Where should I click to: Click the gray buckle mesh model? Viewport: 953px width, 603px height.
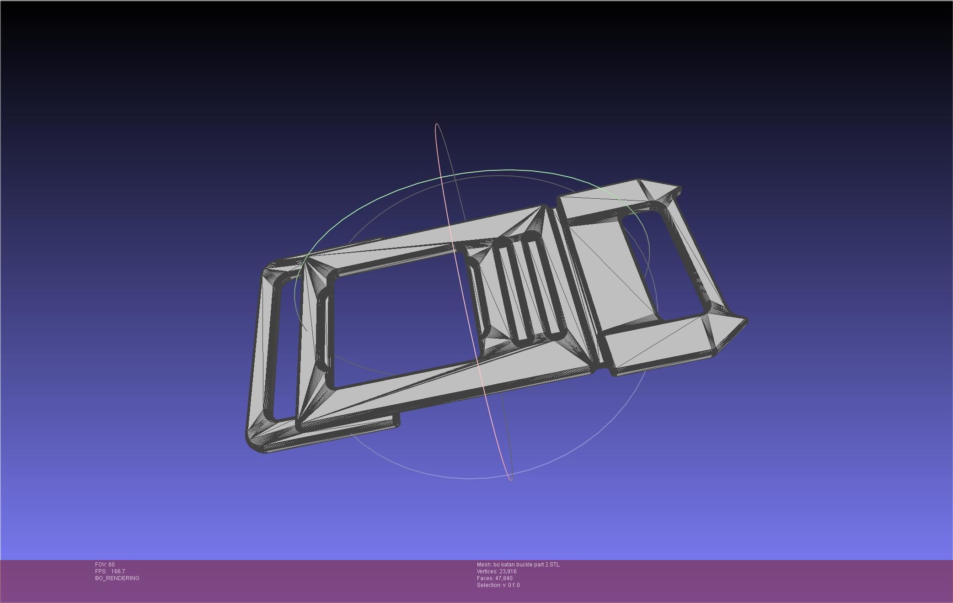point(496,316)
